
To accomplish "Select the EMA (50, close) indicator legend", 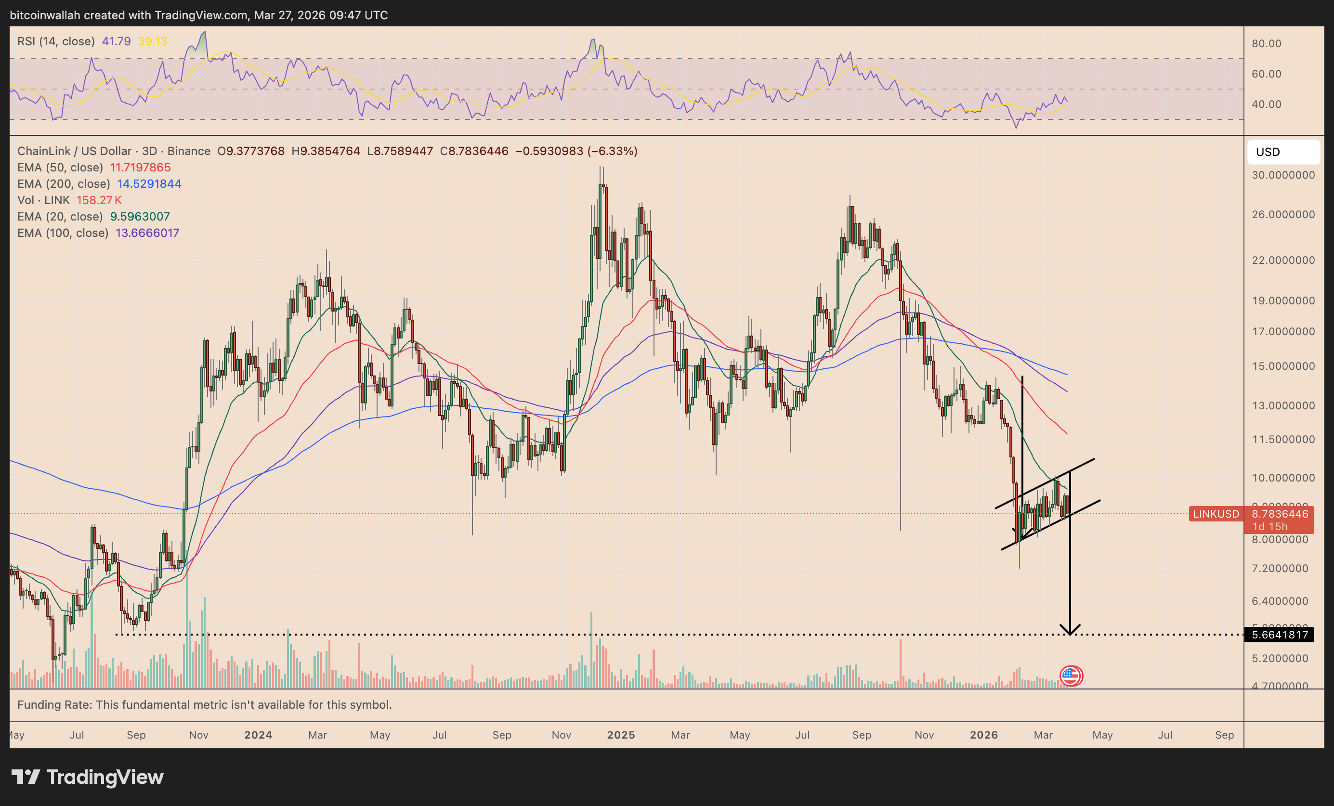I will [x=60, y=168].
